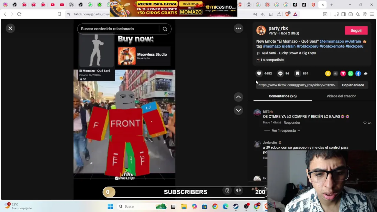
Task: Open Steam from taskbar
Action: point(236,206)
